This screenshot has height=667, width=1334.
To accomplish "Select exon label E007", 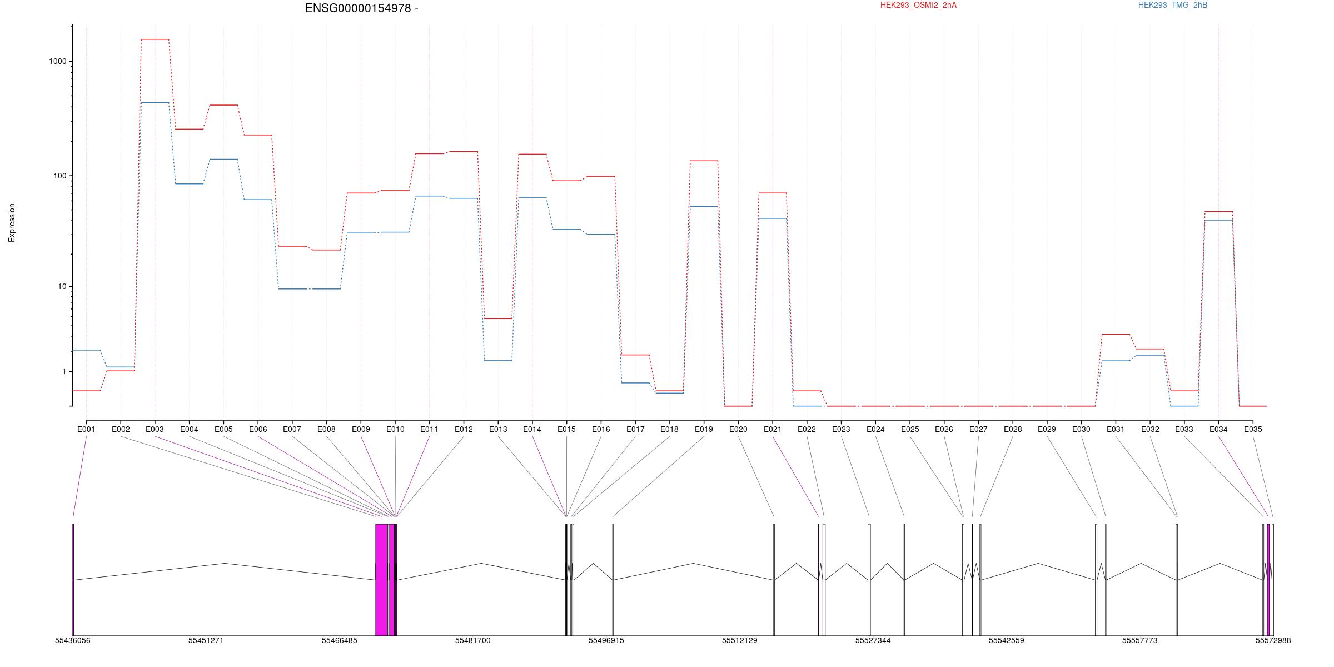I will [x=292, y=429].
